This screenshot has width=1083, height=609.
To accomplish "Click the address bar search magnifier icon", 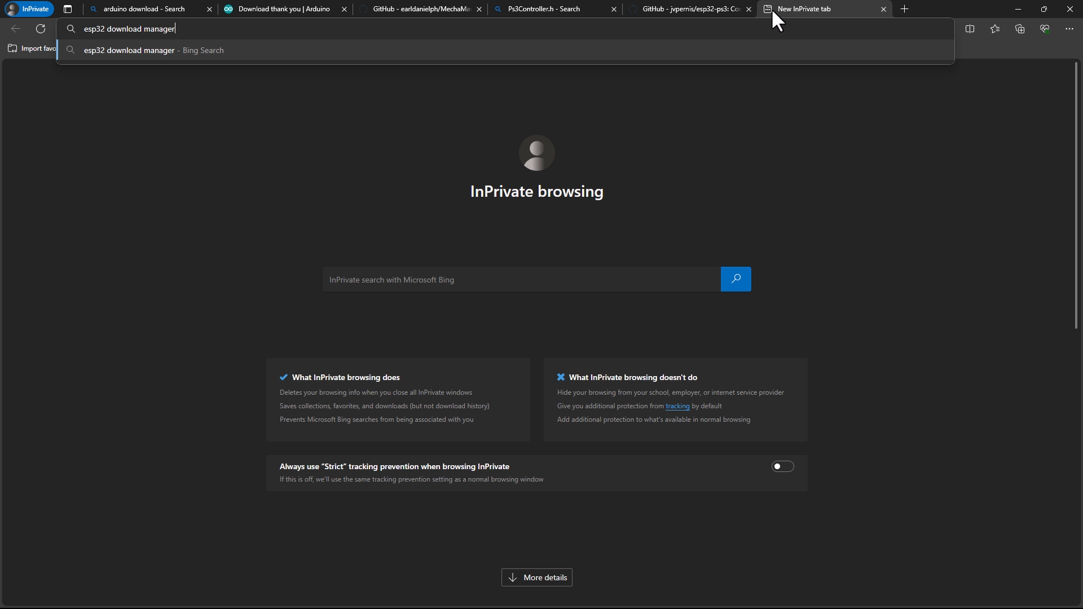I will click(x=71, y=29).
